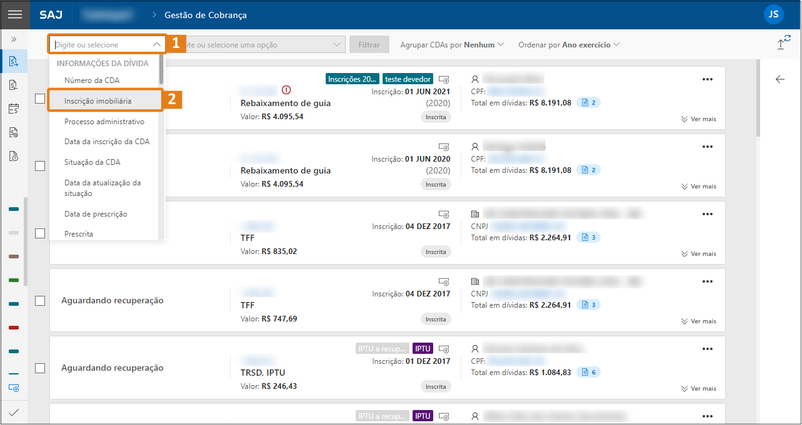The width and height of the screenshot is (802, 425).
Task: Expand 'Ver mais' on the first card
Action: pyautogui.click(x=698, y=119)
